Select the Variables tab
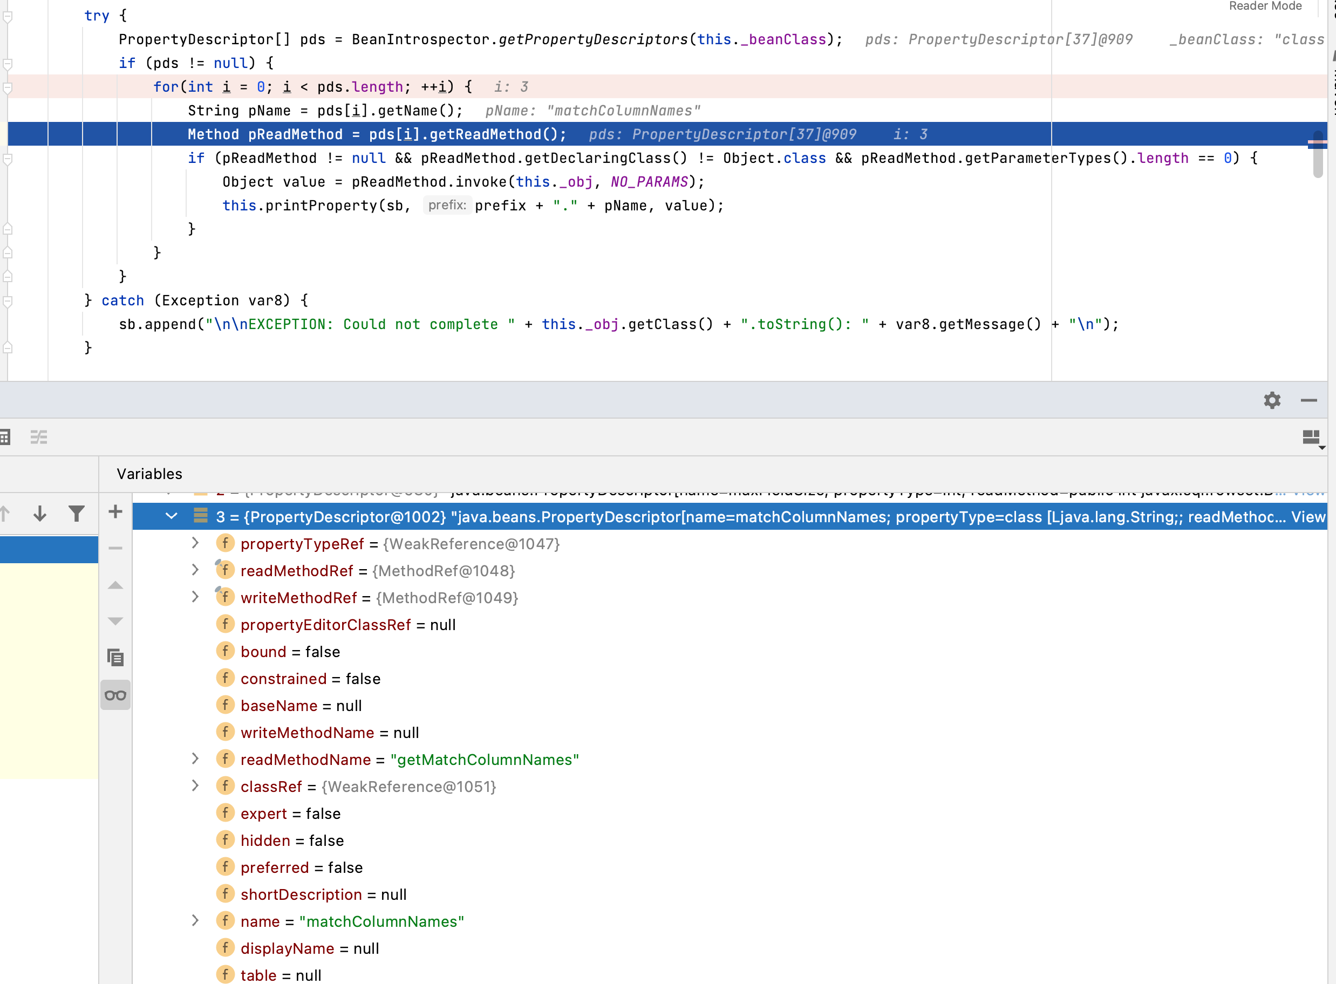The image size is (1336, 984). 149,474
